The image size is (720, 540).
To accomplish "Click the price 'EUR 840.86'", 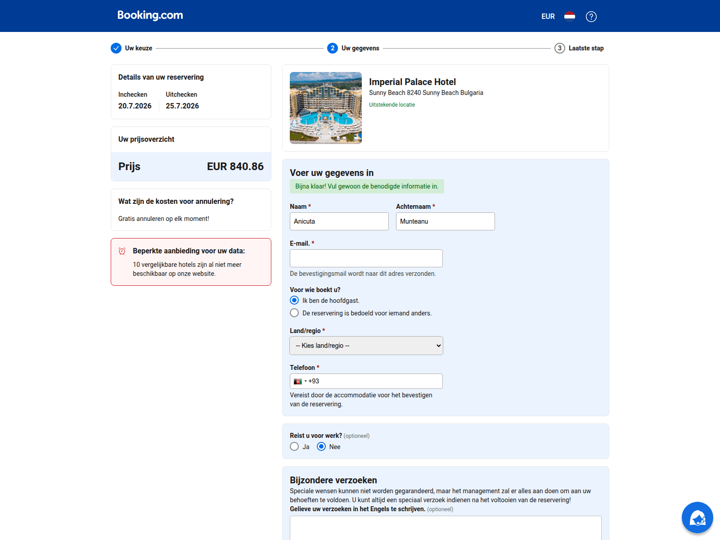I will (x=235, y=166).
